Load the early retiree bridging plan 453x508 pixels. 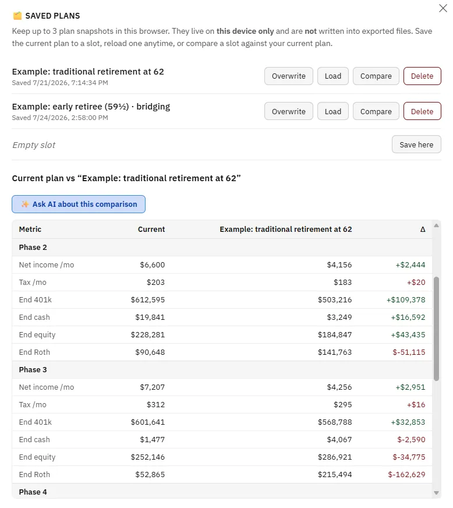[332, 111]
